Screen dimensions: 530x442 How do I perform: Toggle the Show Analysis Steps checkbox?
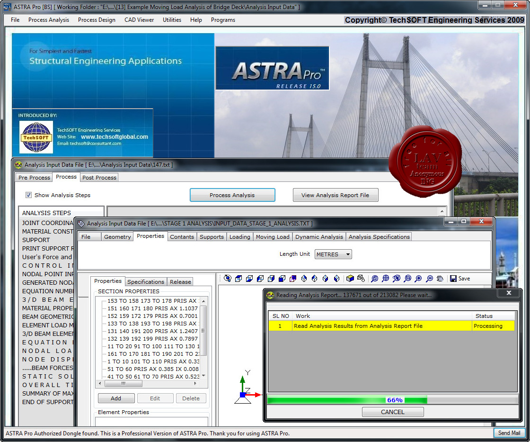coord(29,195)
